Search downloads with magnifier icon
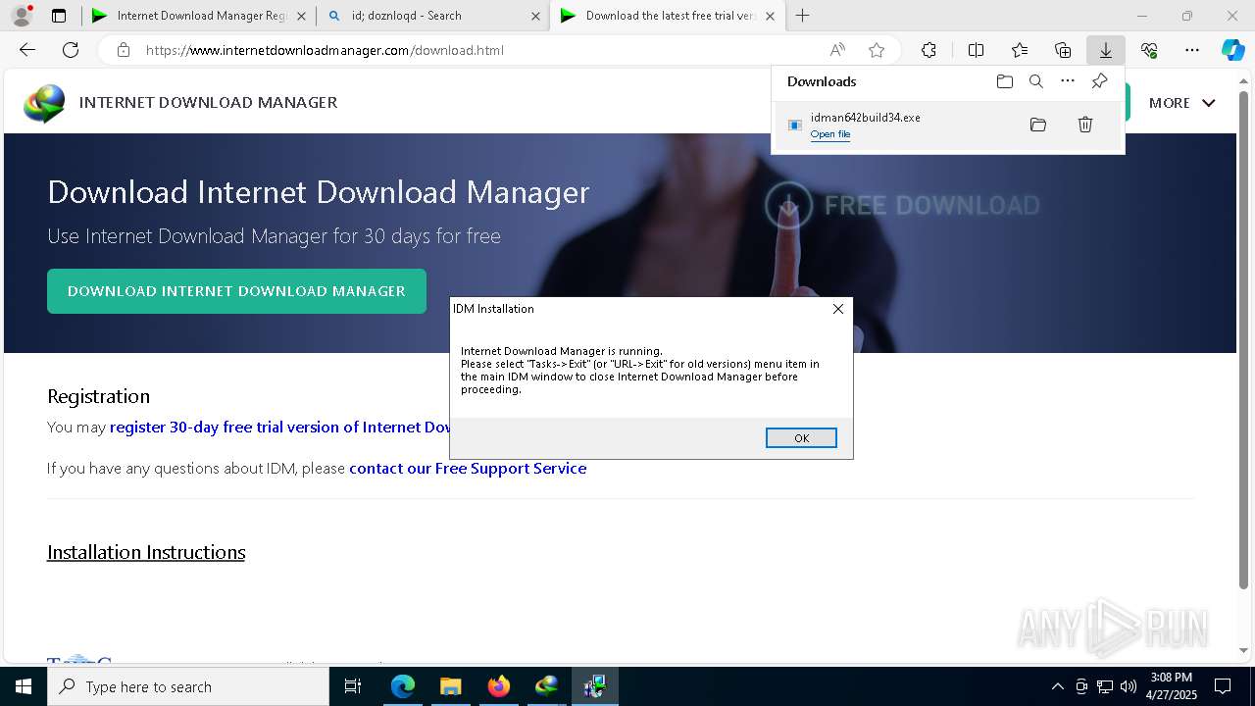The height and width of the screenshot is (706, 1255). pyautogui.click(x=1035, y=81)
